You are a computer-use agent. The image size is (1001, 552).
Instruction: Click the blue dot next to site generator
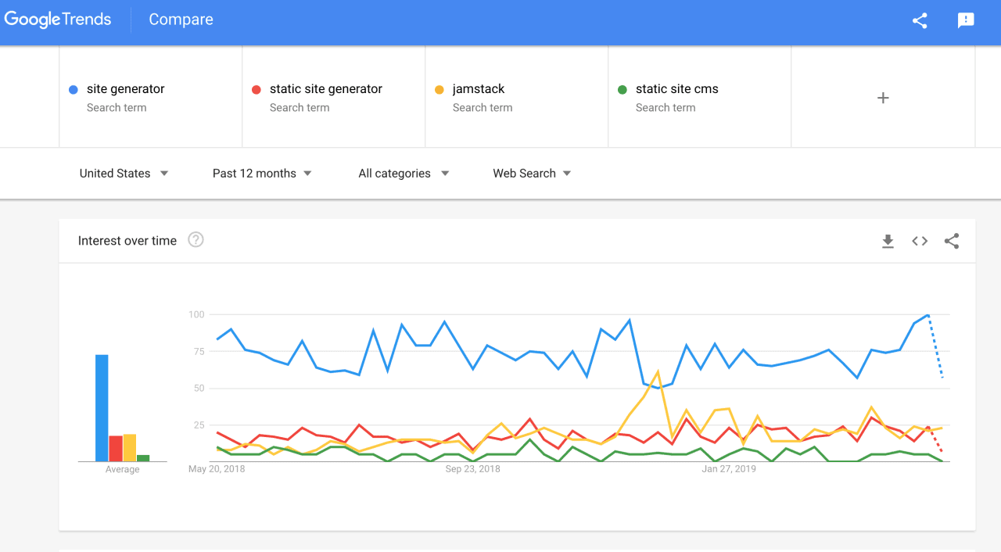click(x=73, y=90)
